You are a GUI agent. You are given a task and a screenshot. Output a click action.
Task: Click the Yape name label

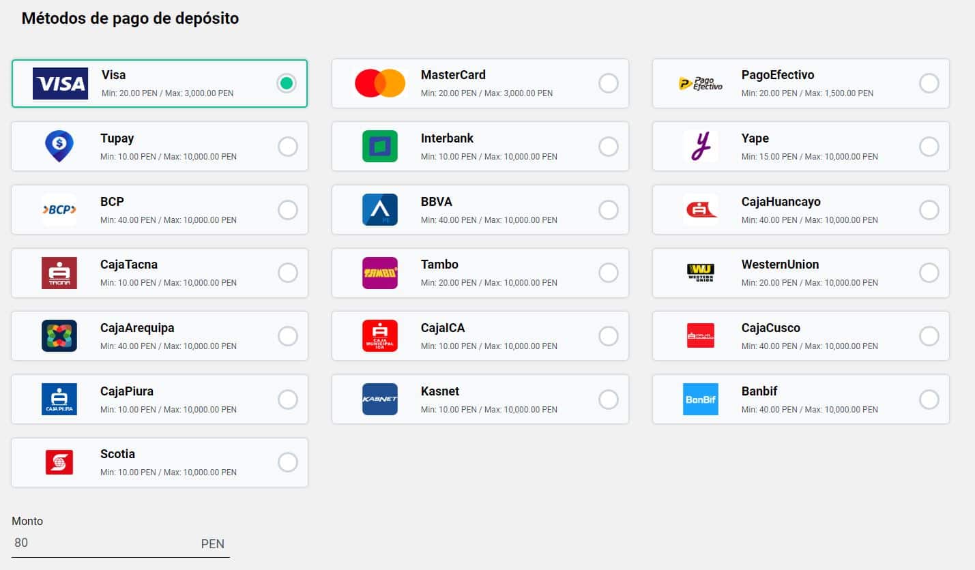(x=755, y=138)
